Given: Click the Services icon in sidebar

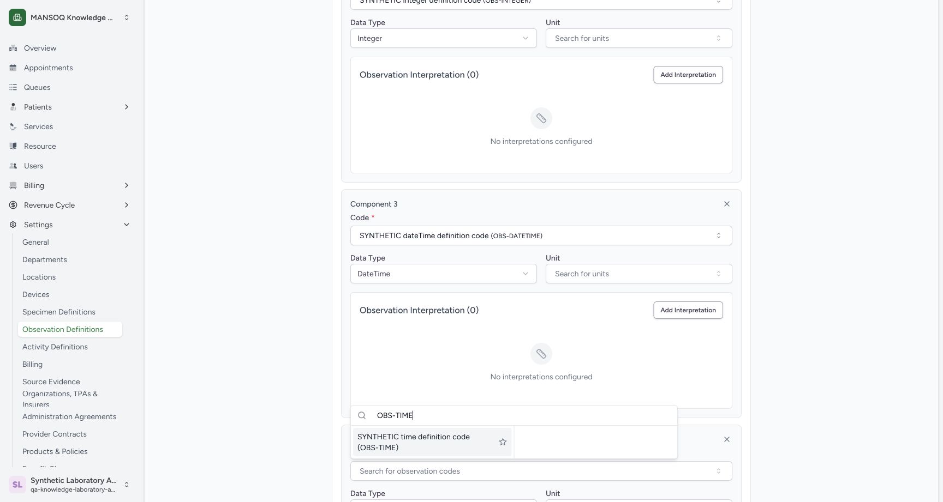Looking at the screenshot, I should tap(13, 126).
